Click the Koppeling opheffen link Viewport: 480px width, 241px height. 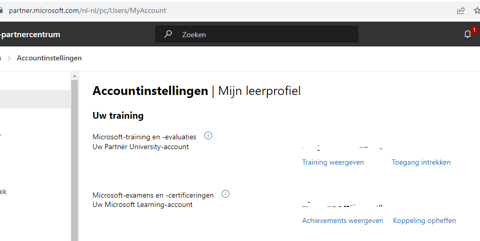pos(424,220)
